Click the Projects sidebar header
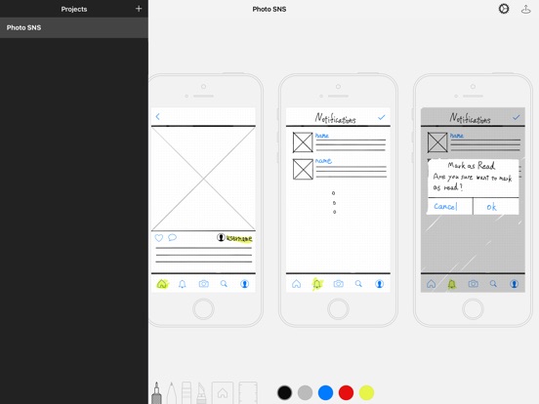This screenshot has height=404, width=539. [x=74, y=9]
